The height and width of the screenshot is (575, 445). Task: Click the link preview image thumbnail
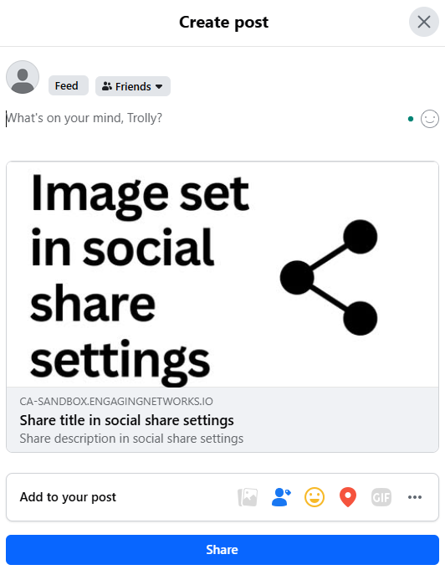pyautogui.click(x=222, y=274)
